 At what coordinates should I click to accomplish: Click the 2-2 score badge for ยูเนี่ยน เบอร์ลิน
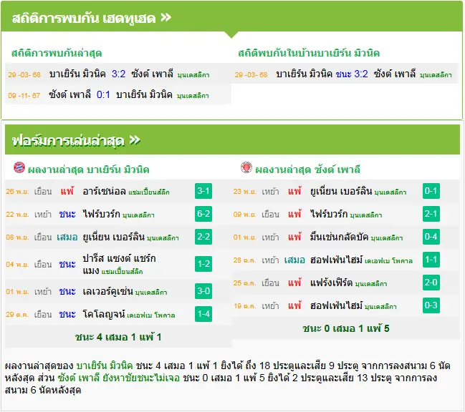pyautogui.click(x=203, y=237)
